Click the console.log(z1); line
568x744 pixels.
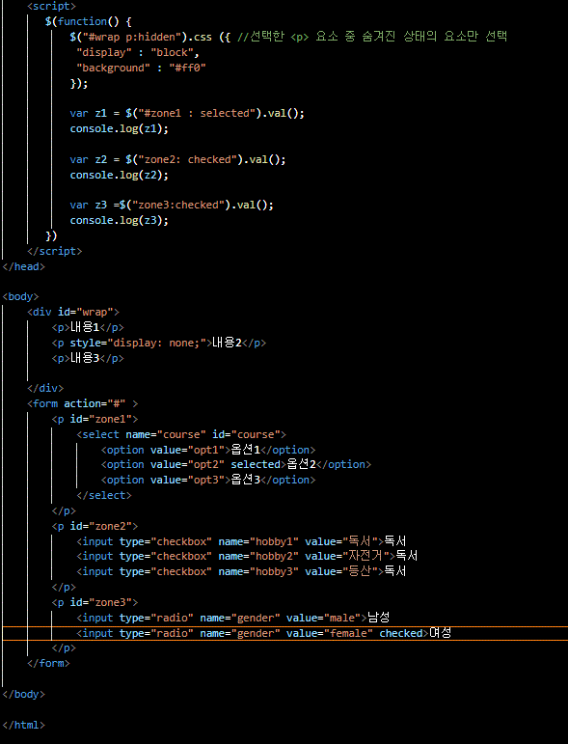(x=119, y=128)
